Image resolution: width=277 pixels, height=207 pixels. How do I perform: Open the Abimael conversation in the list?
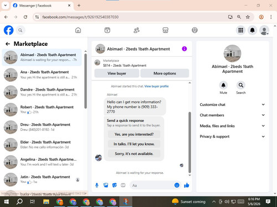(42, 57)
